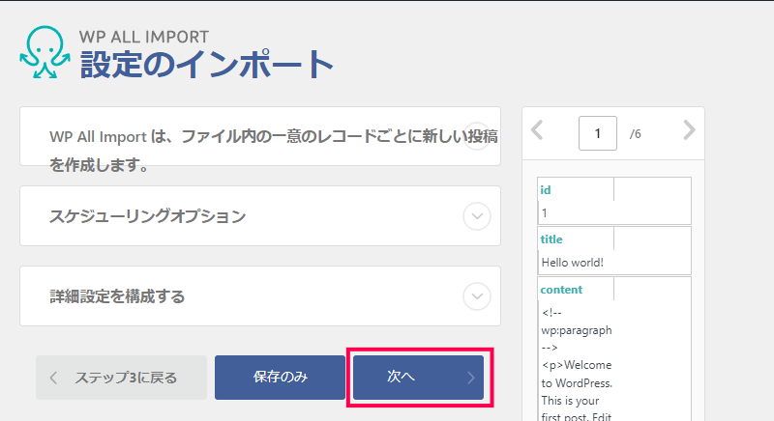
Task: Click the スケジューリングオプション heading text
Action: pos(148,216)
